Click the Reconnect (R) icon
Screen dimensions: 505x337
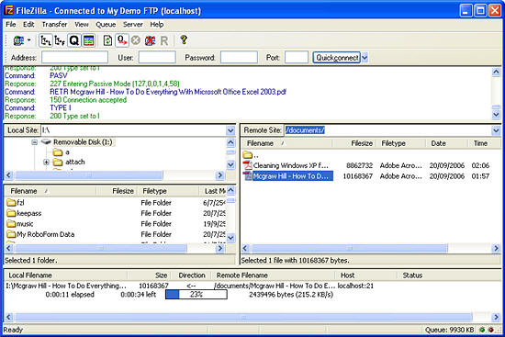[x=164, y=41]
